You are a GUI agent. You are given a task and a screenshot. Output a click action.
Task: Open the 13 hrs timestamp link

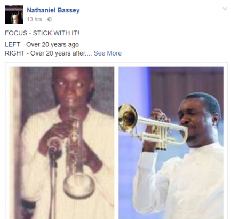(x=35, y=19)
